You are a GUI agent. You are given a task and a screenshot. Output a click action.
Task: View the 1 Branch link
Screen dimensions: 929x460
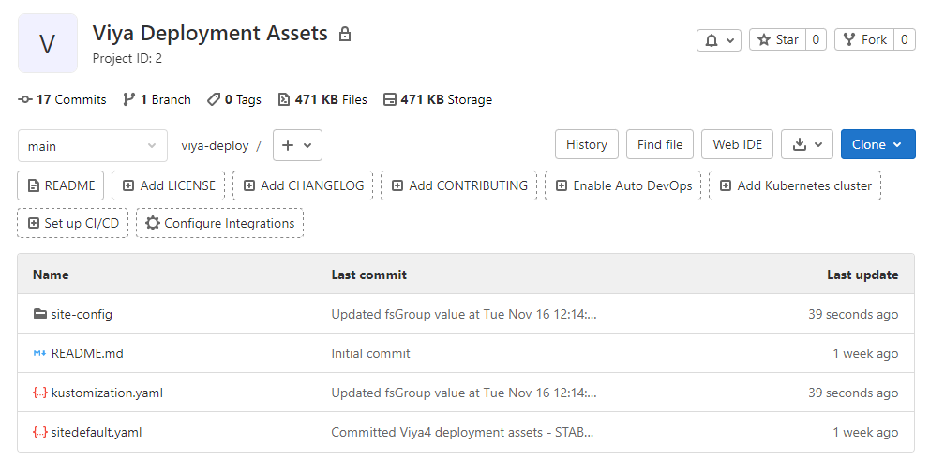click(157, 99)
